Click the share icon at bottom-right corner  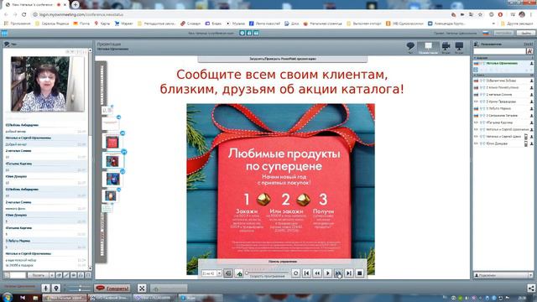pos(531,288)
